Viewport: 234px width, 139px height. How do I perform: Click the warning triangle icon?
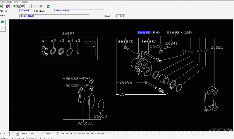tap(3, 29)
